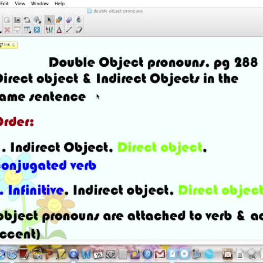Click the black 'Indirect Object,' text
Screen dimensions: 263x263
(62, 148)
